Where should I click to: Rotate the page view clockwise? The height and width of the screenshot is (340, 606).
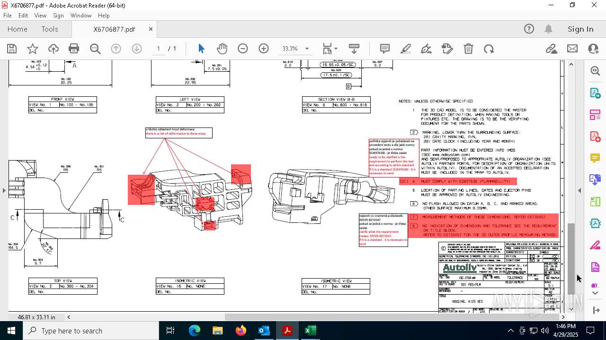tap(489, 49)
